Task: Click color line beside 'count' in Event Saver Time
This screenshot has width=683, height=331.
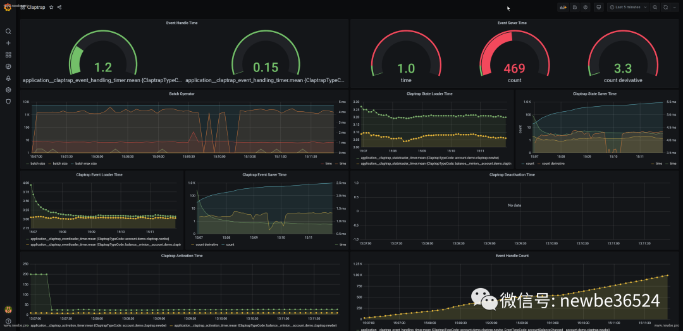Action: point(223,244)
